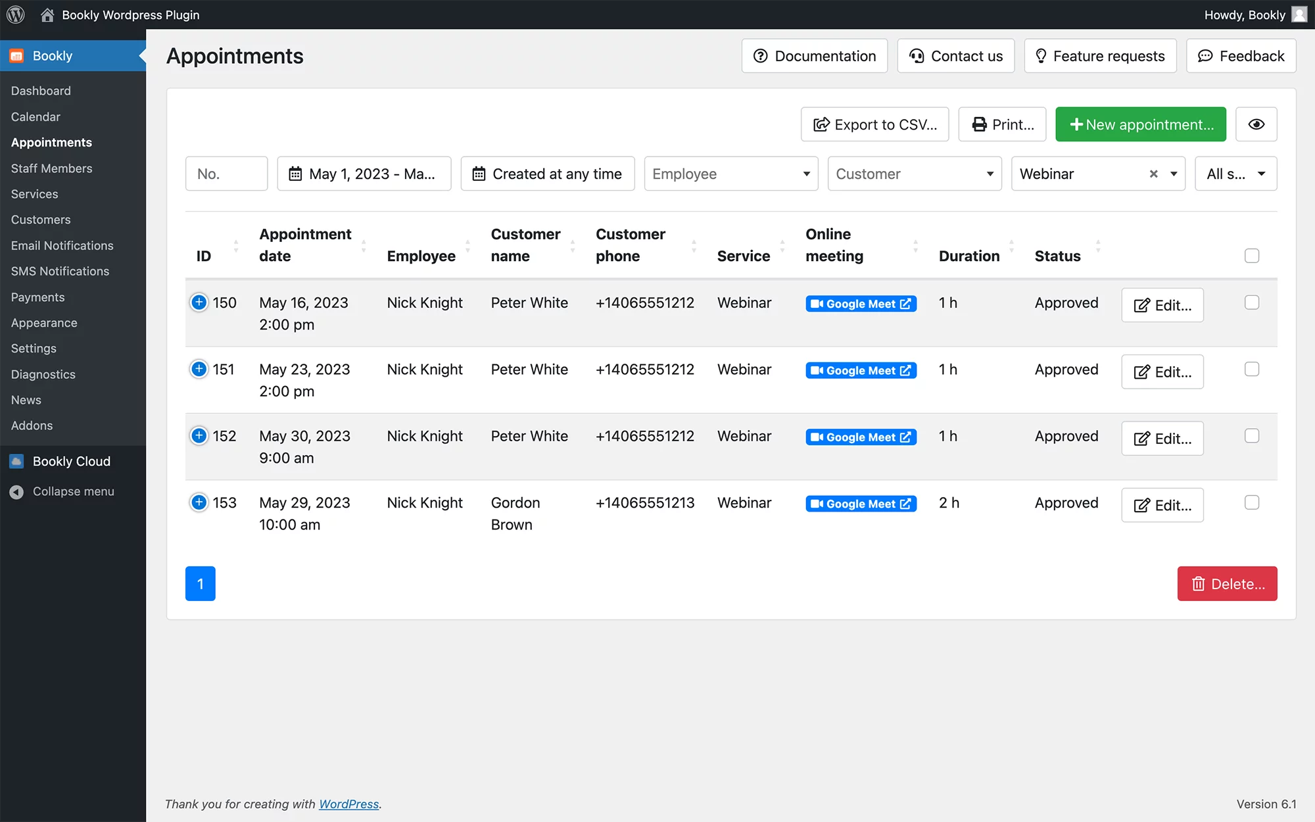
Task: Open Services menu item
Action: [x=34, y=194]
